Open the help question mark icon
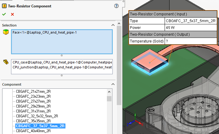Screen dimensions: 219x134 point(116,6)
